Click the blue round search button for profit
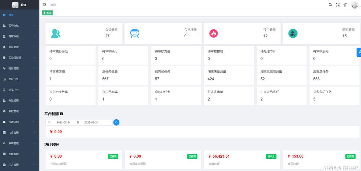 click(116, 122)
